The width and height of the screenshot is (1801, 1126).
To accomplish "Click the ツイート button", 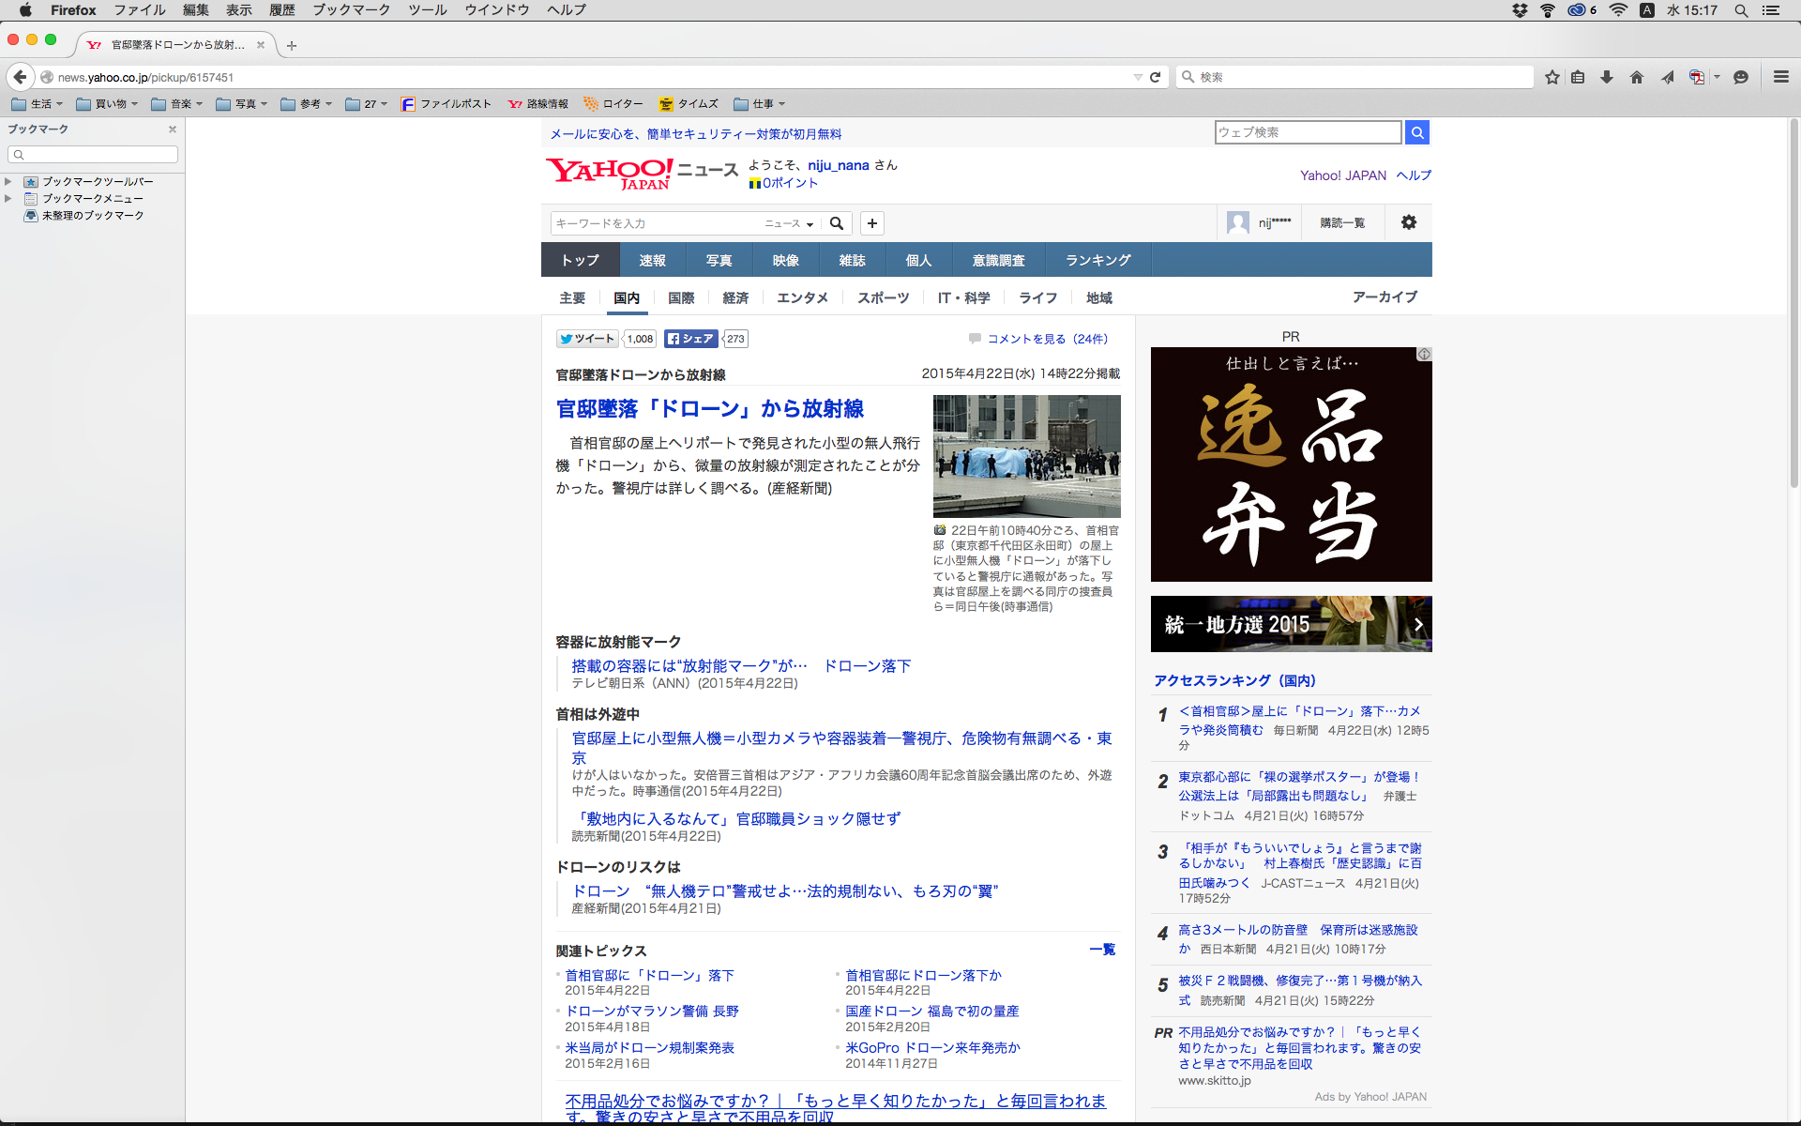I will (x=586, y=339).
